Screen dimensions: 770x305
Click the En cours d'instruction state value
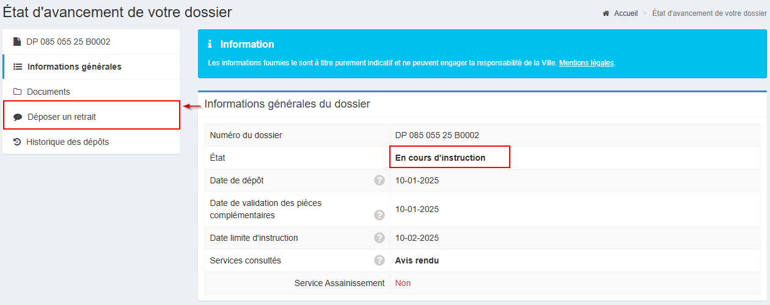pos(440,158)
